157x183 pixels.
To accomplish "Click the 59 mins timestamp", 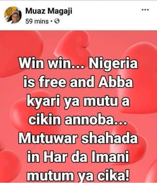I will pos(37,21).
